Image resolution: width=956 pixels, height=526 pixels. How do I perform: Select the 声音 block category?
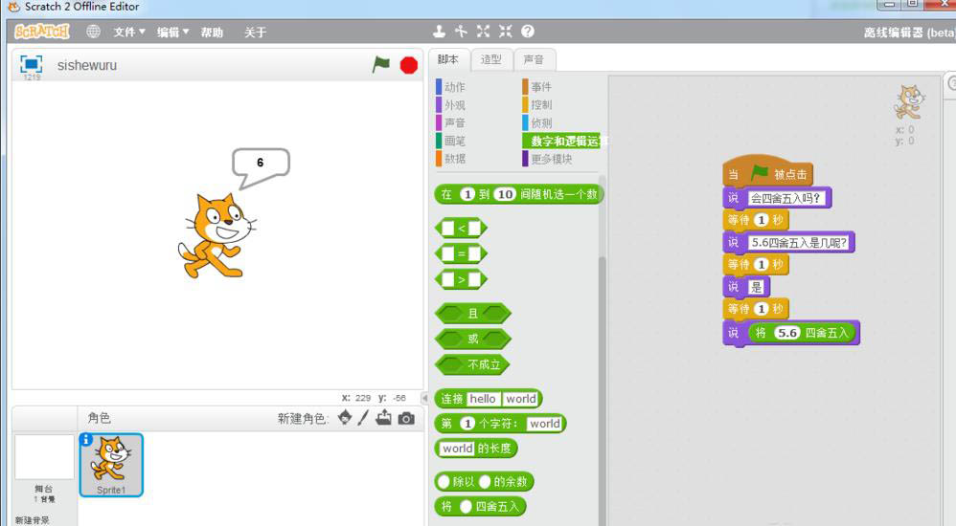click(451, 123)
